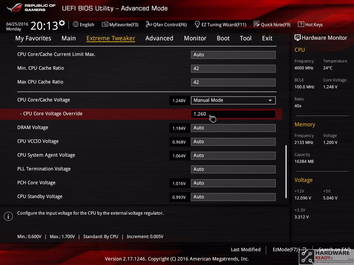This screenshot has height=265, width=354.
Task: Select the PCH Core Voltage label
Action: coord(36,183)
